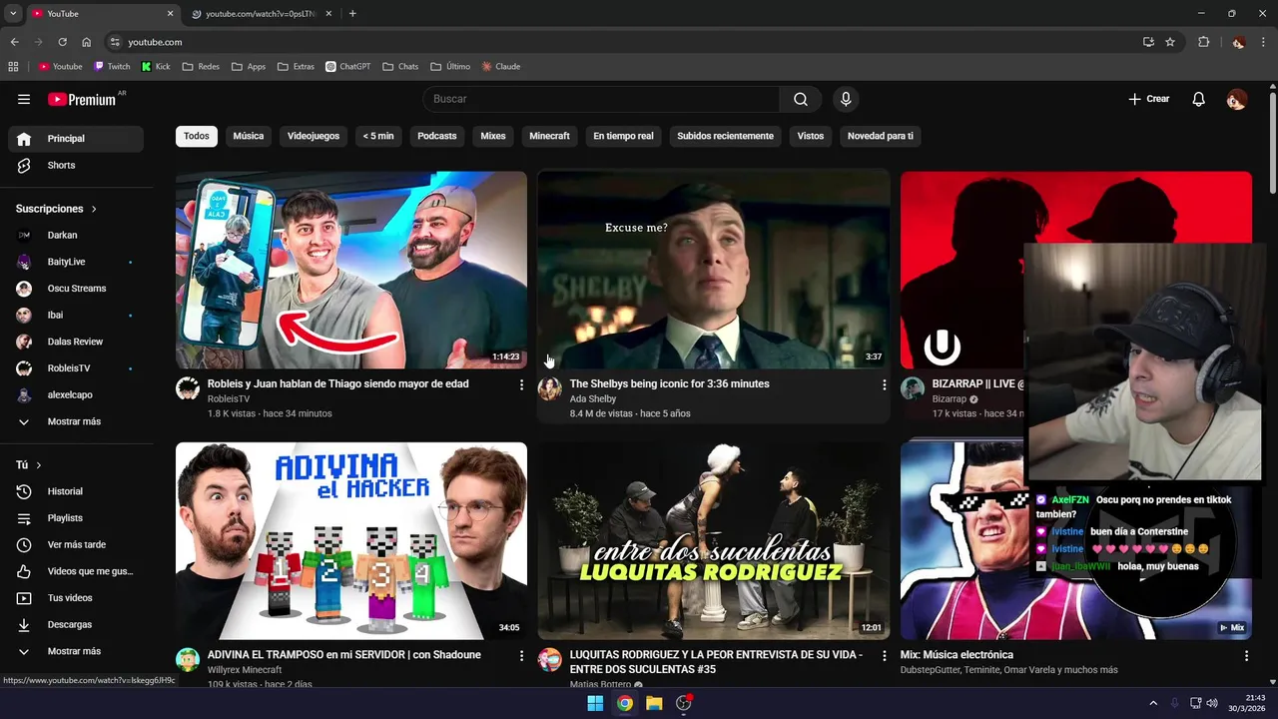Open The Shelbys being iconic thumbnail
1278x719 pixels.
tap(713, 270)
